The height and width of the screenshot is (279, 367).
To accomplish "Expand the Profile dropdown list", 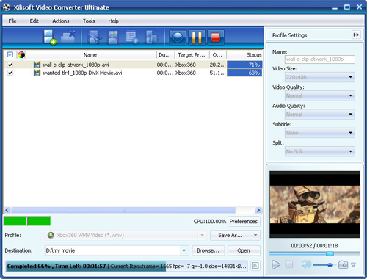I will (x=202, y=235).
